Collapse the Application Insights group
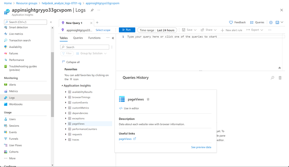The width and height of the screenshot is (289, 167). [62, 85]
